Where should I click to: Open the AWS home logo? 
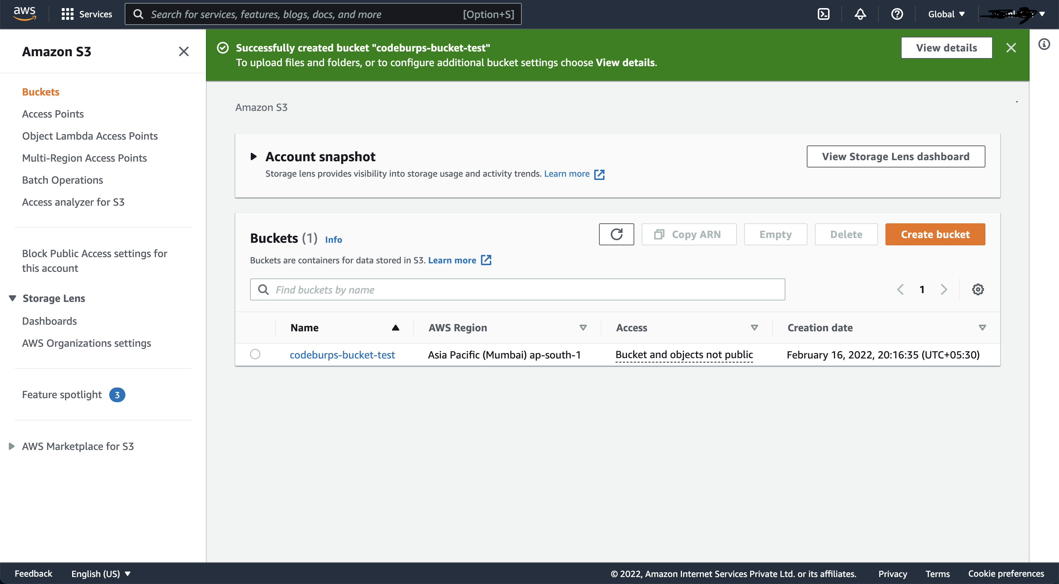[25, 14]
